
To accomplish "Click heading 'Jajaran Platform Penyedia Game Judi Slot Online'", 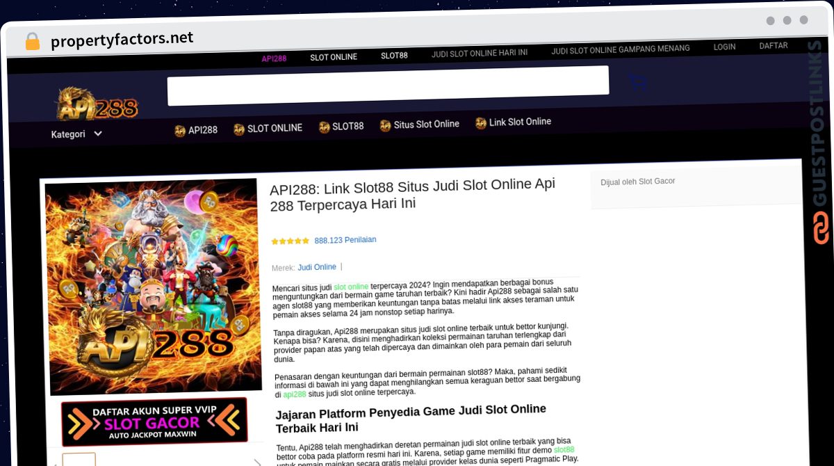I will (x=411, y=418).
